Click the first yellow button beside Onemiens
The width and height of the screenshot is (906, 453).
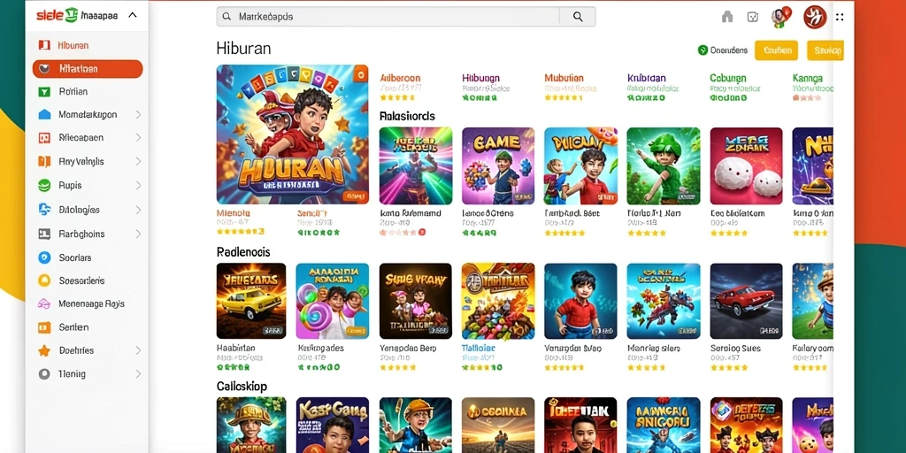776,50
